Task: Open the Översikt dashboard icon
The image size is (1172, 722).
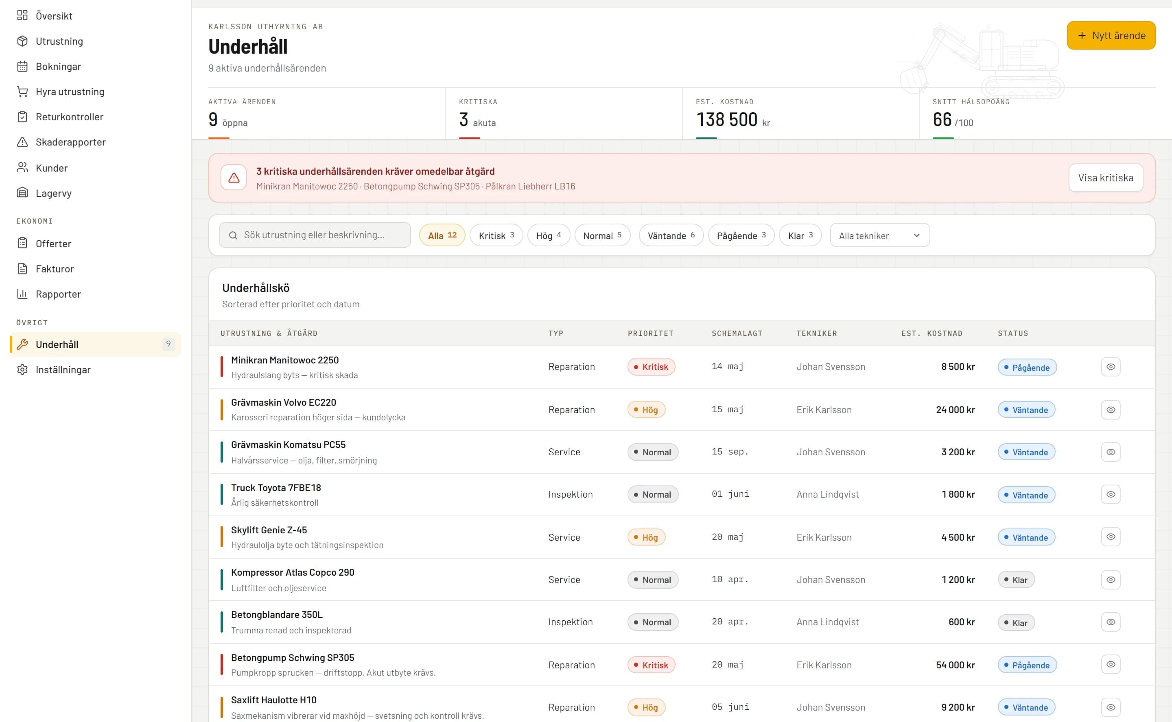Action: pos(22,15)
